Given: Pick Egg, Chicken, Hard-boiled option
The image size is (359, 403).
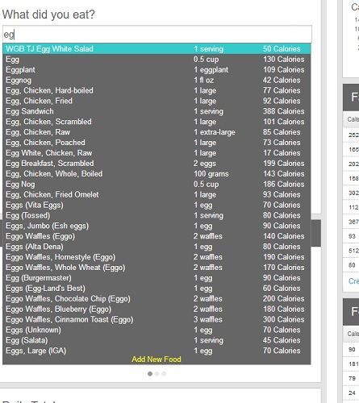Looking at the screenshot, I should click(157, 90).
